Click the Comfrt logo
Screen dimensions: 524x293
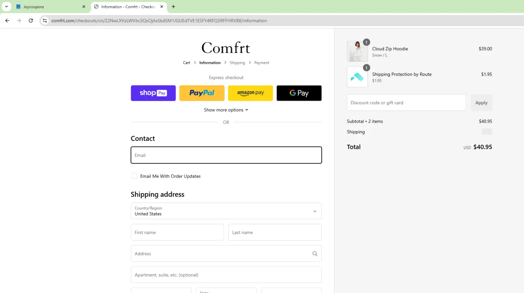[226, 48]
